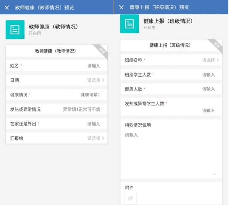Image resolution: width=229 pixels, height=206 pixels.
Task: Close the 教师健康 preview with X icon
Action: (7, 7)
